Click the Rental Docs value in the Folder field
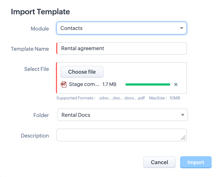Viewport: 222px width, 177px height. 76,115
